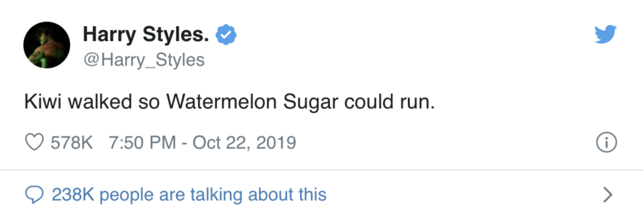
Task: Click the Twitter bird logo
Action: click(x=606, y=34)
